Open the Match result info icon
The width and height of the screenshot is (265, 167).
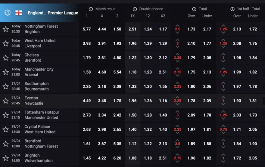click(x=91, y=9)
